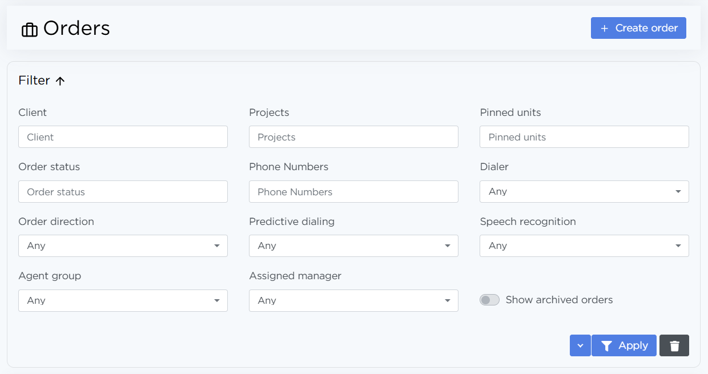This screenshot has height=374, width=708.
Task: Select the Assigned manager dropdown
Action: pyautogui.click(x=353, y=300)
